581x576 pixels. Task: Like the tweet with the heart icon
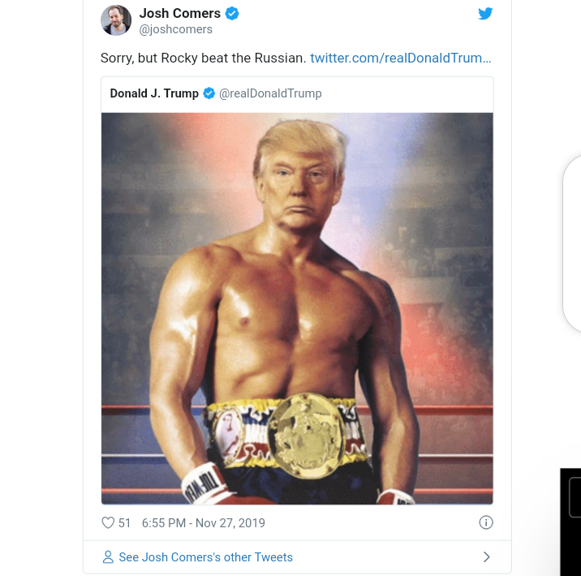coord(108,523)
